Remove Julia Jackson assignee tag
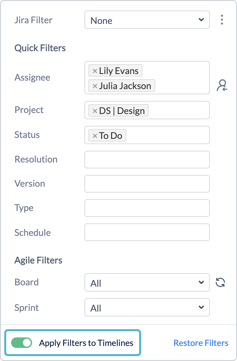The image size is (237, 361). (x=95, y=86)
